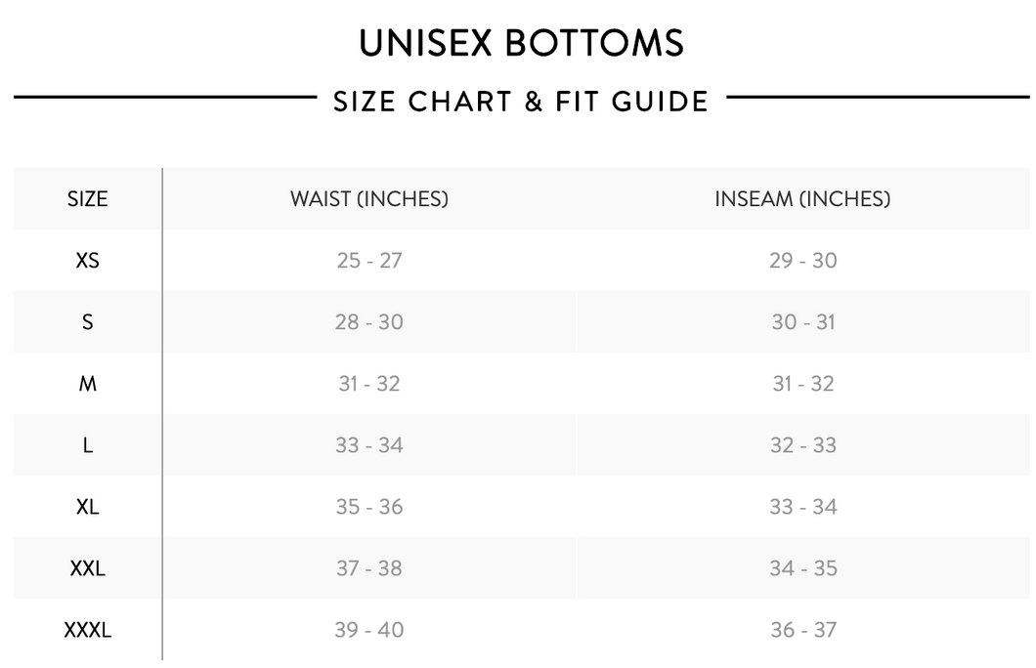Click the S size row label

87,322
